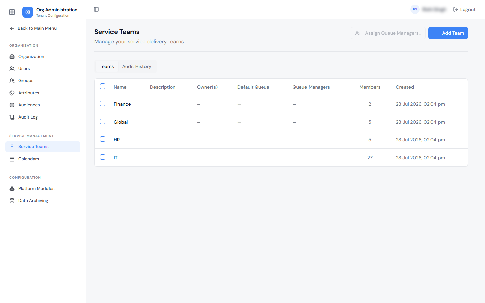Image resolution: width=485 pixels, height=303 pixels.
Task: Click the IT team name
Action: pos(116,158)
